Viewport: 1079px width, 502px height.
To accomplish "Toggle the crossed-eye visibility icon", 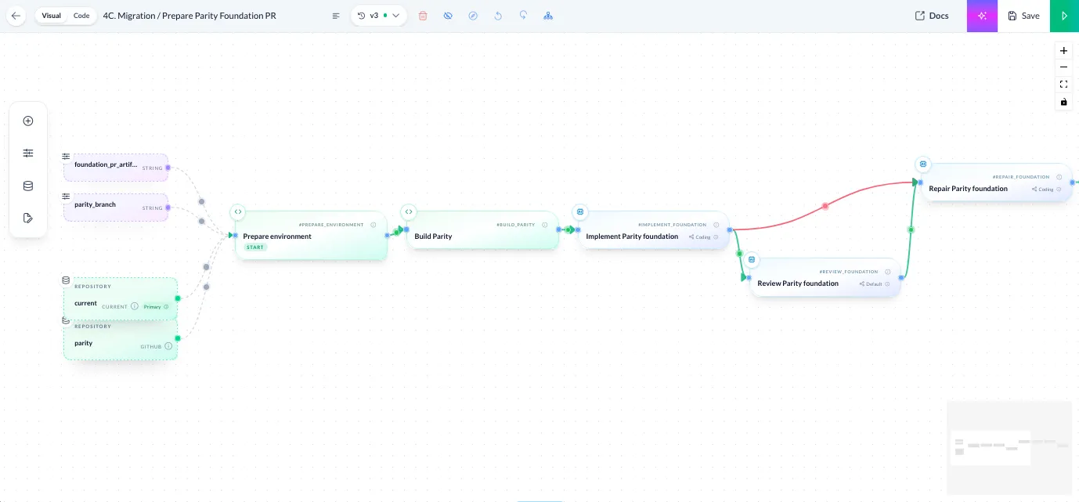I will click(448, 16).
